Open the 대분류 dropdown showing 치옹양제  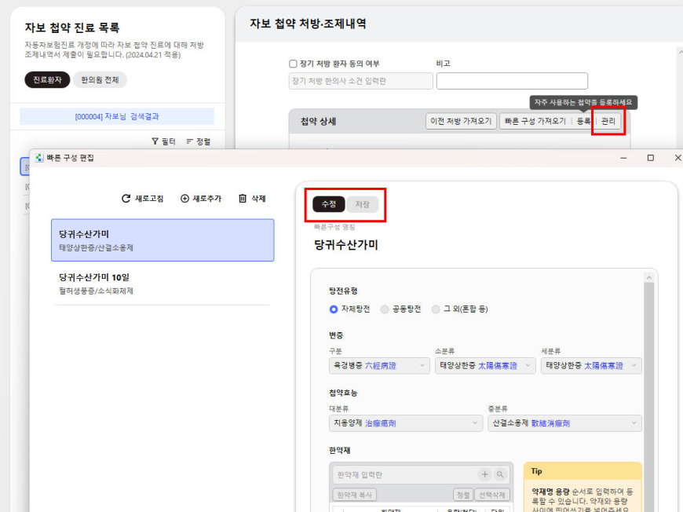click(x=406, y=423)
